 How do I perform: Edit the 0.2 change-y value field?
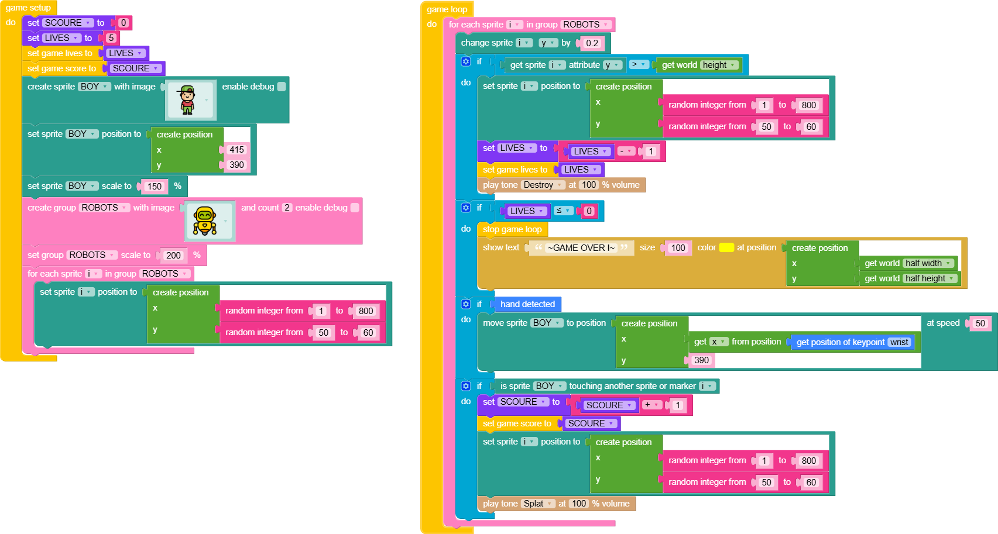pos(592,43)
